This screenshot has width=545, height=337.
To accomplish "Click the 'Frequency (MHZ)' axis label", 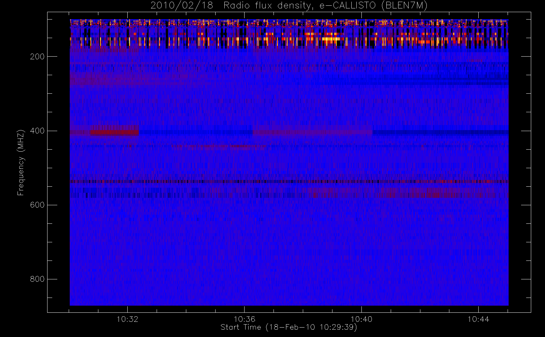I will point(21,162).
